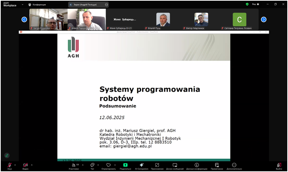Select Віталій Пуць participant avatar
The image size is (288, 172).
coord(163,20)
